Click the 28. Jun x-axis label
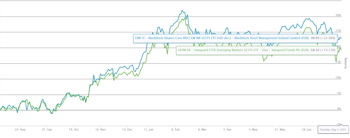 (x=306, y=130)
